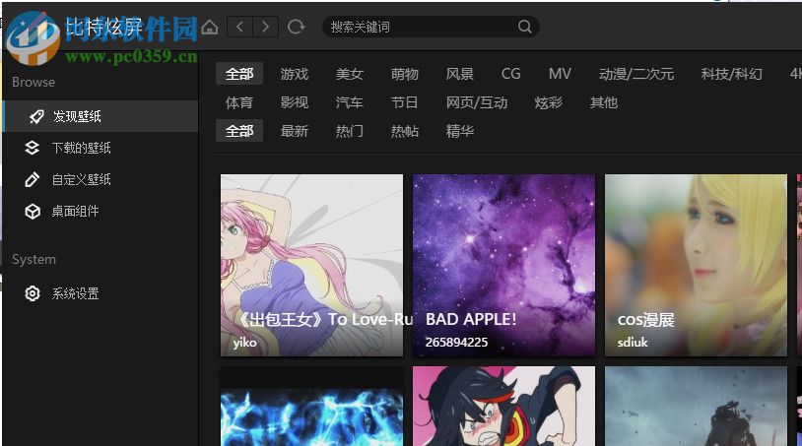Sort by 热帖
This screenshot has height=446, width=802.
click(405, 131)
